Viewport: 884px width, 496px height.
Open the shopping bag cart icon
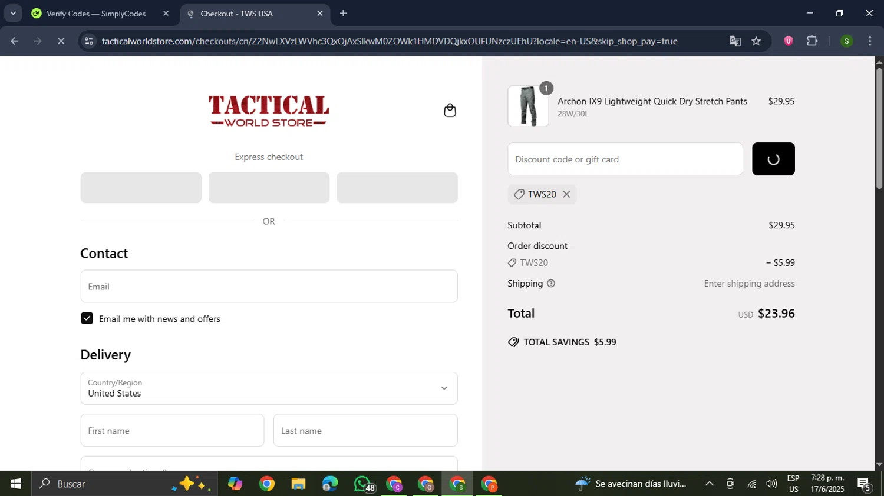point(450,111)
